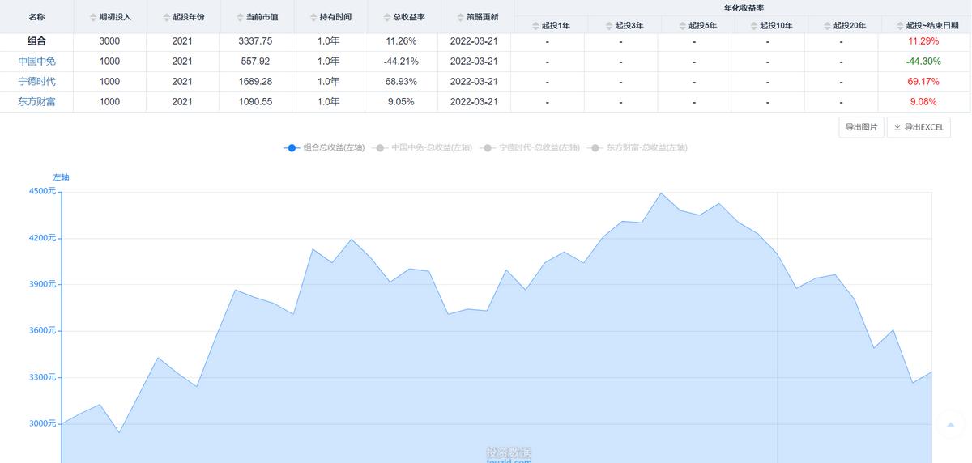Click total return 68.93% cell

tap(401, 81)
